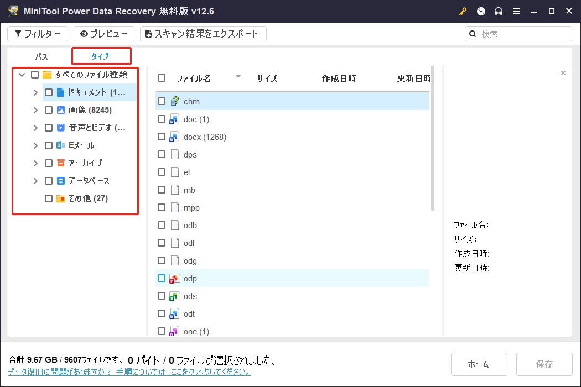Viewport: 581px width, 387px height.
Task: Expand the ドキュメント tree node
Action: [35, 92]
